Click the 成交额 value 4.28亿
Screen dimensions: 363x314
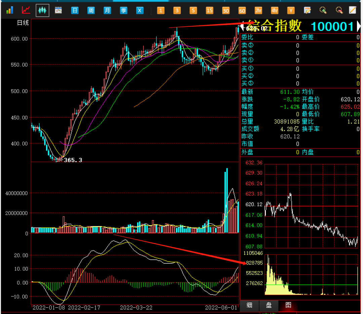[x=290, y=129]
